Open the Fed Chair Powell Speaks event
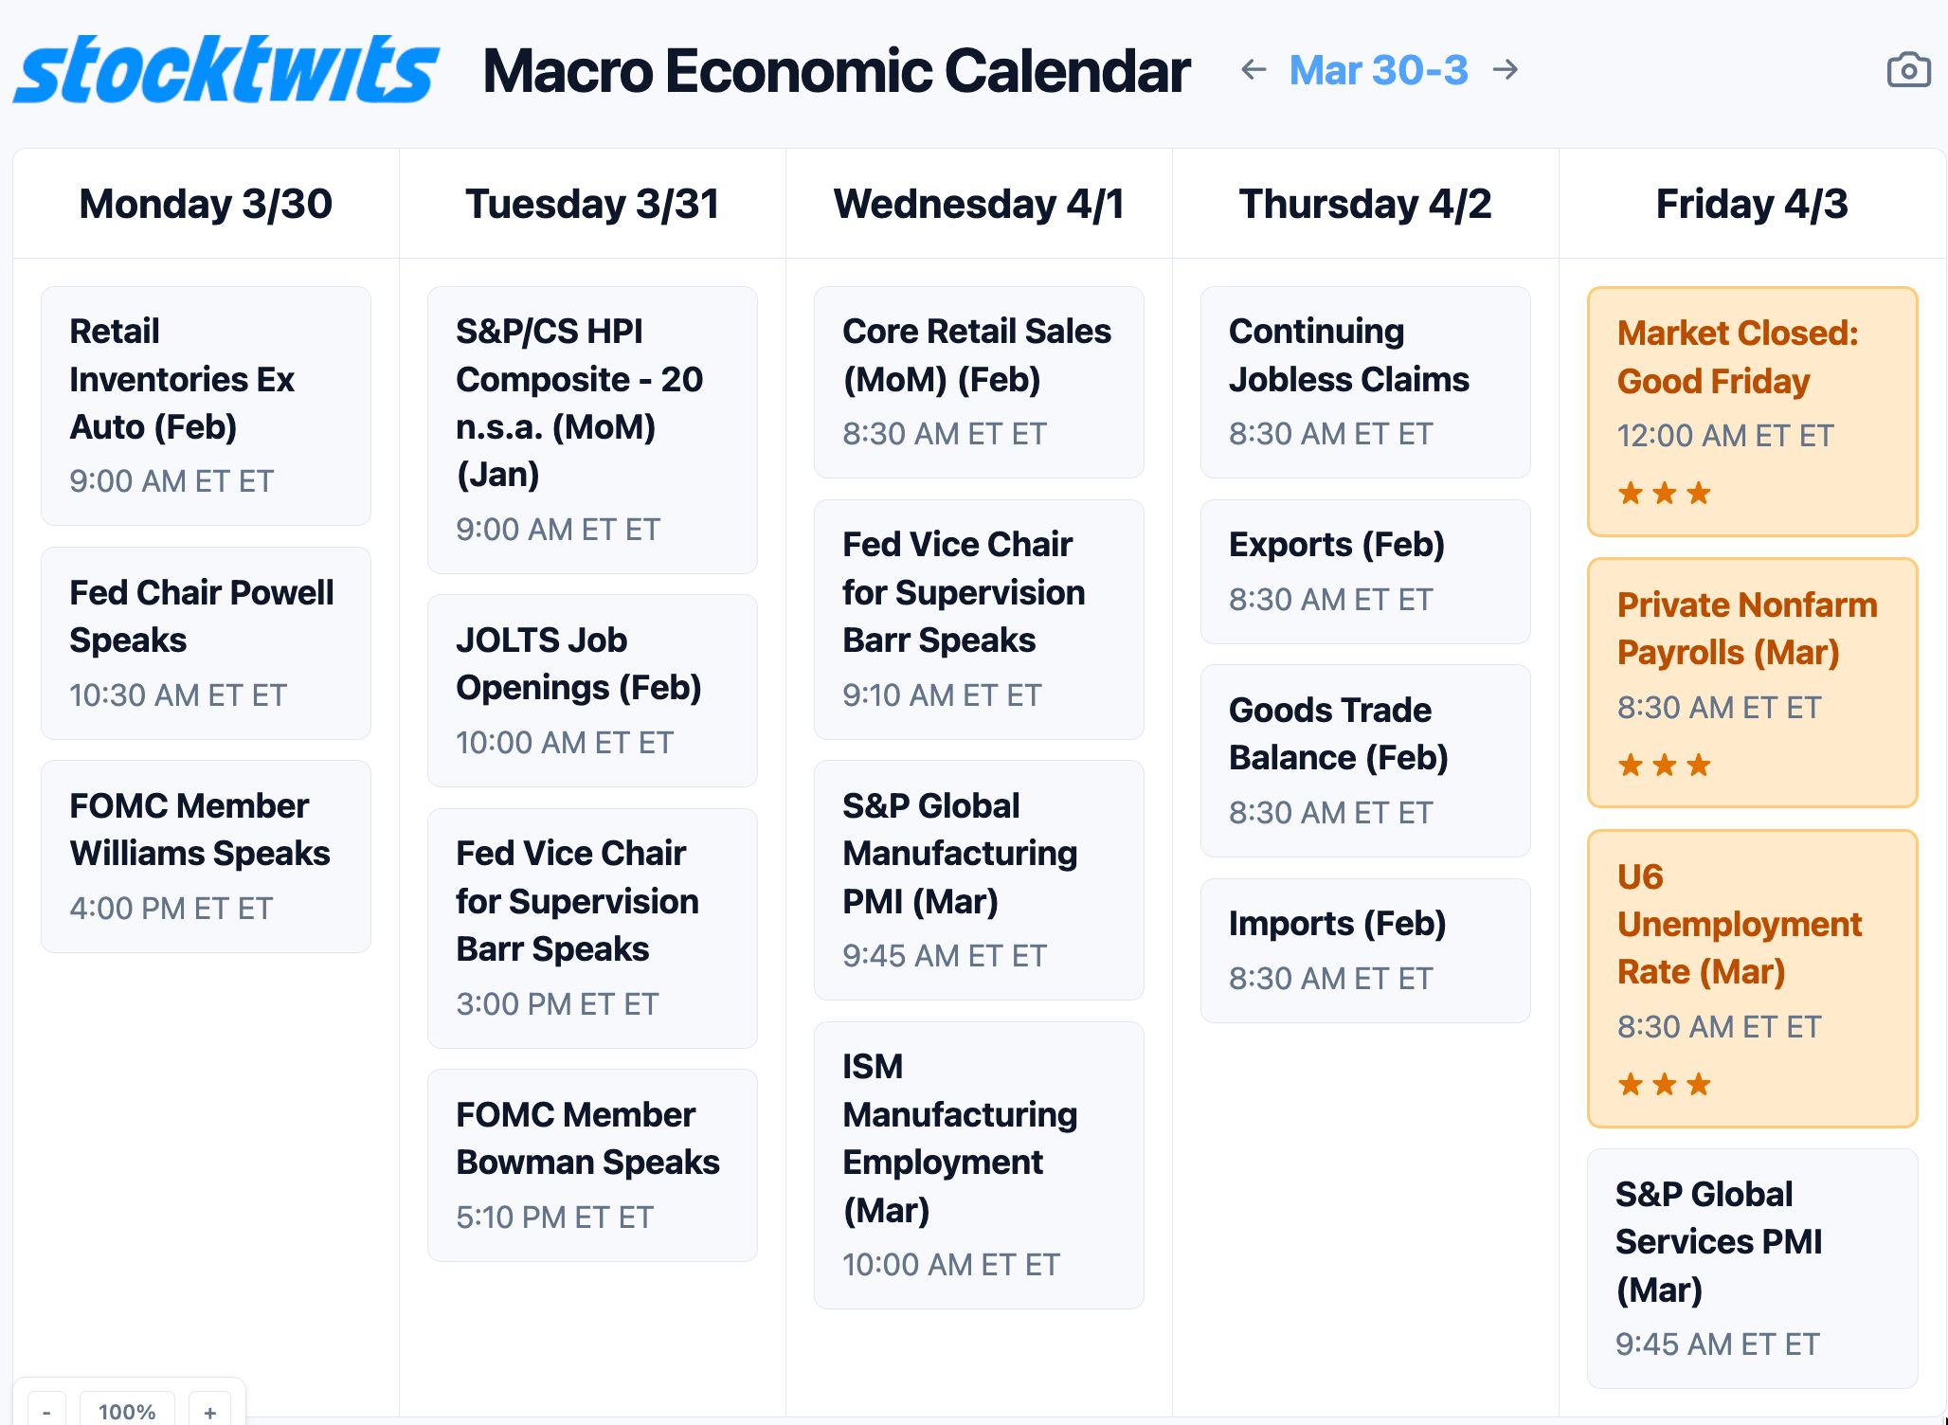Image resolution: width=1948 pixels, height=1425 pixels. [206, 642]
